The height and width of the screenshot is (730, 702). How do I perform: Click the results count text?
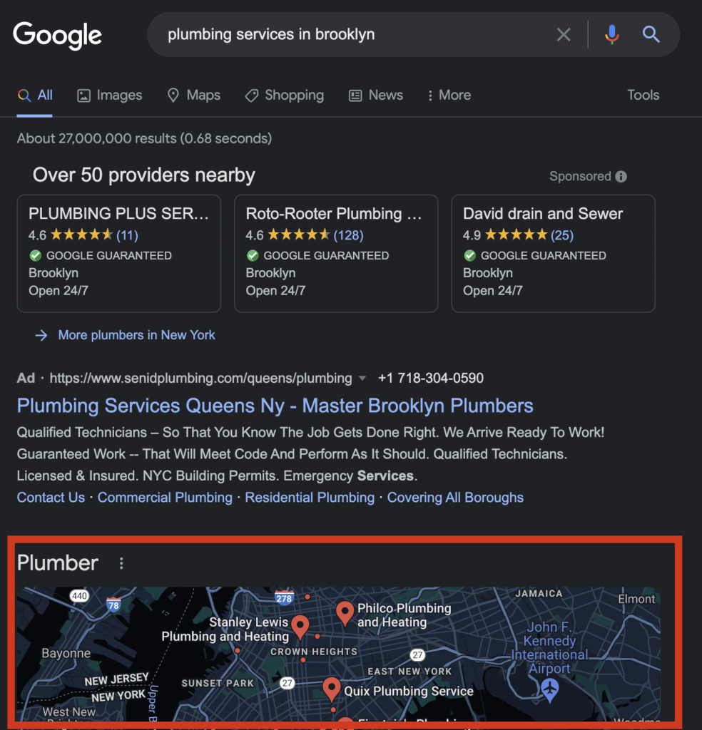point(144,138)
